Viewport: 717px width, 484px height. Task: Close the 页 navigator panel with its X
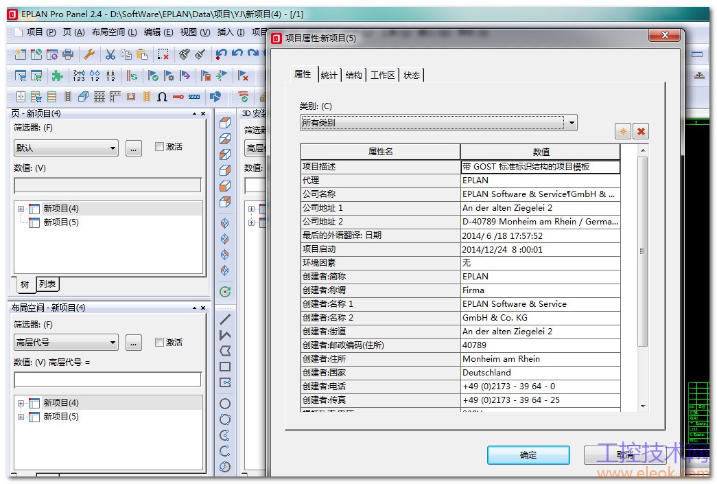(203, 113)
